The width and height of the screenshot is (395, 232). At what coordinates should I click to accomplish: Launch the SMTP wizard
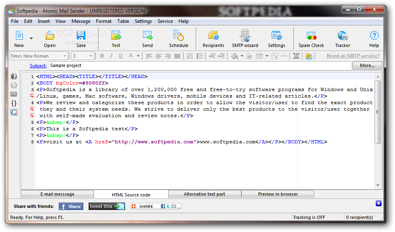point(245,38)
